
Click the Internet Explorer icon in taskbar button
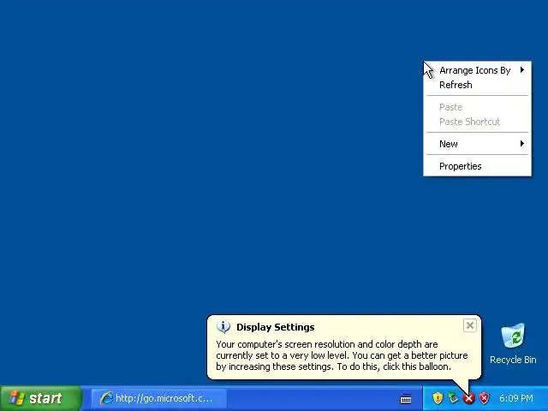click(x=106, y=398)
